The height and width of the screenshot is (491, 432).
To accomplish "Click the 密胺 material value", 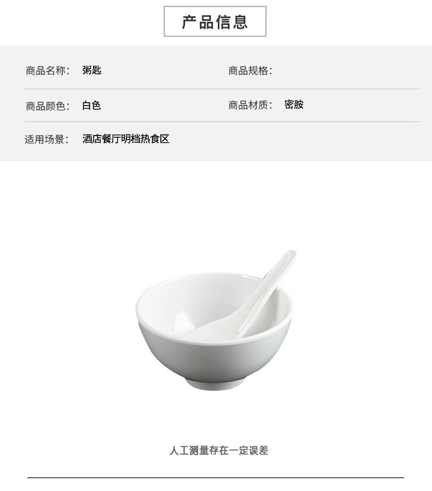I will pos(294,104).
